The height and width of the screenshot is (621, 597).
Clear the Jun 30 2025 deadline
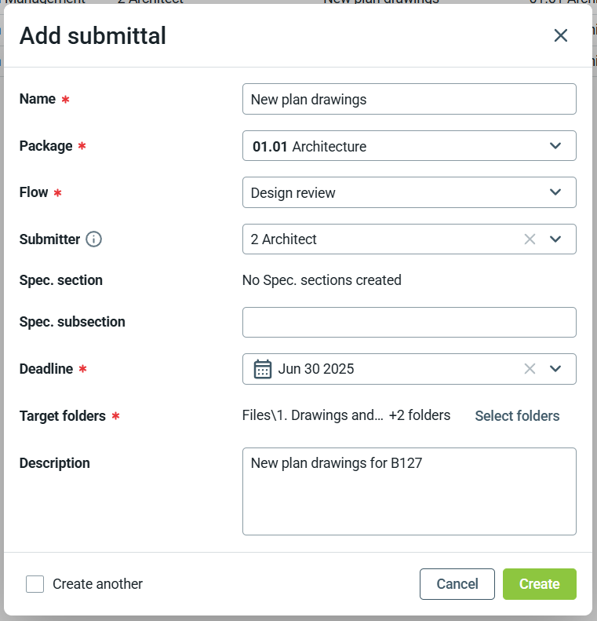(x=530, y=369)
